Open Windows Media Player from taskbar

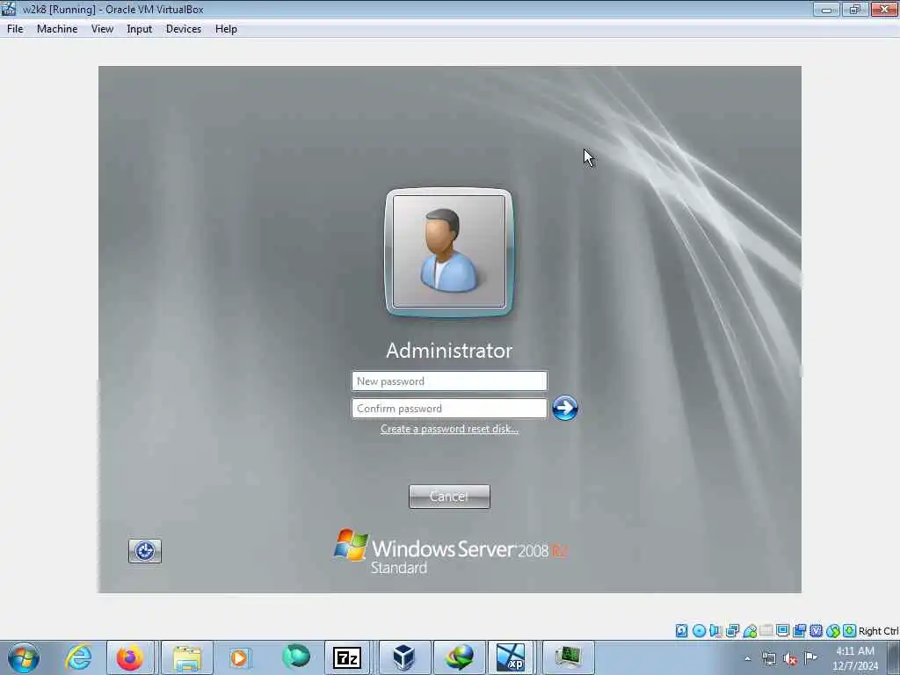pos(239,657)
